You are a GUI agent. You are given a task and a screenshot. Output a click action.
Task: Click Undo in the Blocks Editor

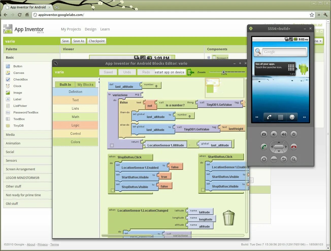pos(127,72)
